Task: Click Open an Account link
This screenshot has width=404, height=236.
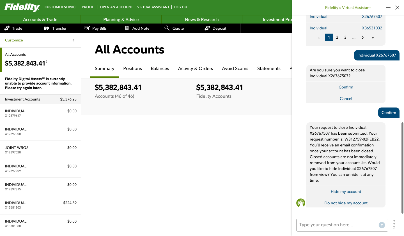Action: [116, 7]
